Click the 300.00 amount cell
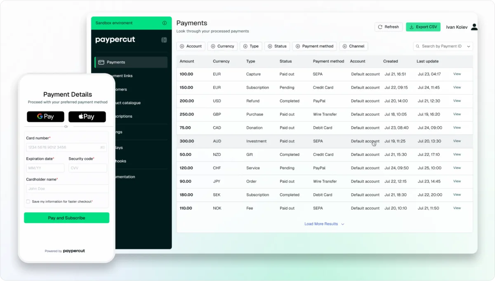 click(x=187, y=141)
